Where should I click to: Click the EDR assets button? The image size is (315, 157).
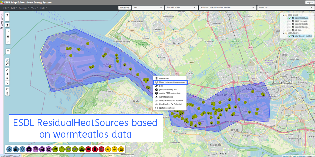pos(124,7)
